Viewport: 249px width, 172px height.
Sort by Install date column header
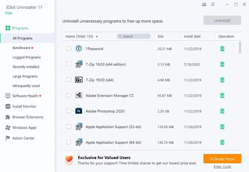tap(192, 36)
